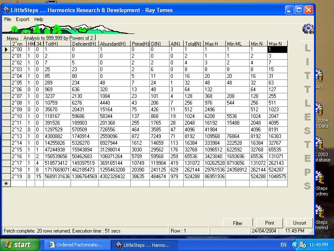Click the record selector arrow beside row 2^00
Viewport: 334px width, 251px height.
point(6,49)
